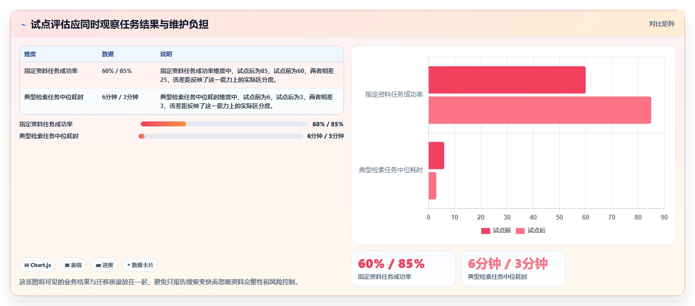Screen dimensions: 695x306
Task: Click the footer note about 迁移质量
Action: click(159, 282)
